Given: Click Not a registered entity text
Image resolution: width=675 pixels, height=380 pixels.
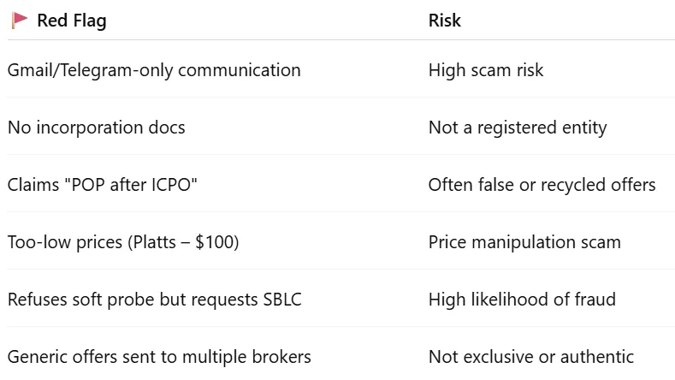Looking at the screenshot, I should (518, 128).
